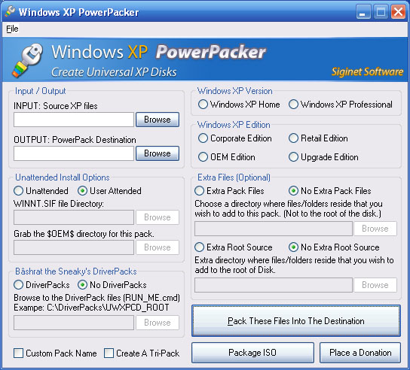Click the $OEM$ directory path field
The height and width of the screenshot is (370, 410).
pyautogui.click(x=74, y=247)
